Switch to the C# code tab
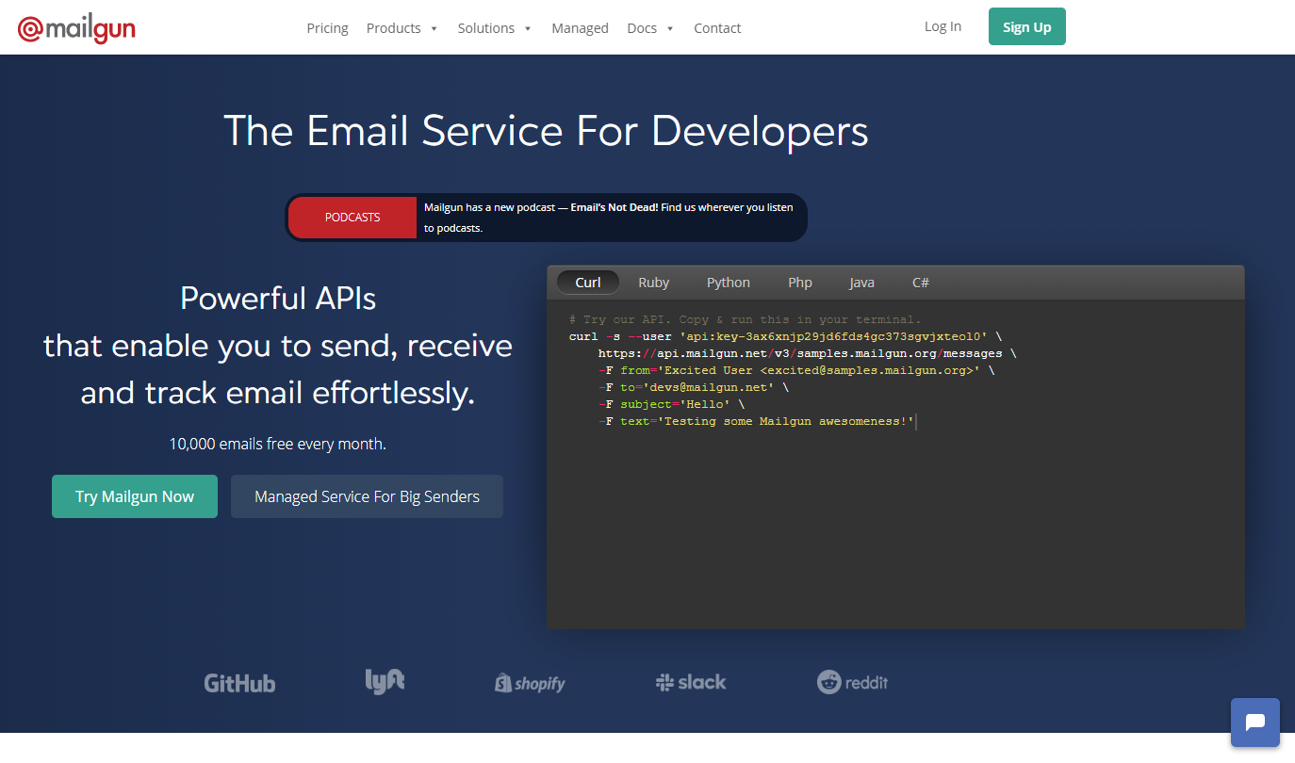This screenshot has height=763, width=1295. (921, 283)
